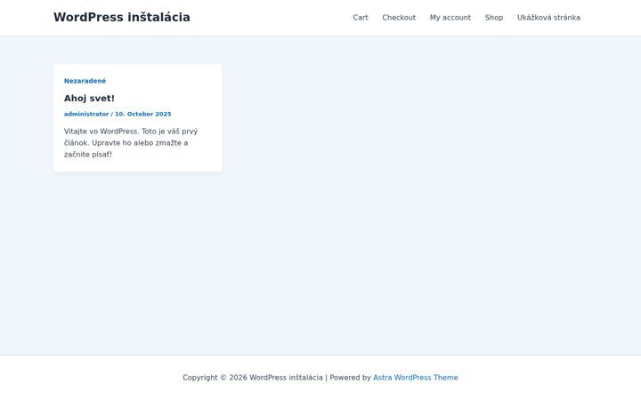This screenshot has width=641, height=400.
Task: Click the 10. October 2025 date
Action: 142,114
